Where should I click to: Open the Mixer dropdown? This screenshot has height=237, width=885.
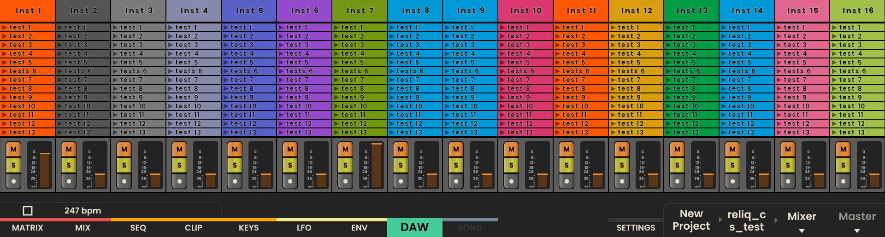click(802, 221)
